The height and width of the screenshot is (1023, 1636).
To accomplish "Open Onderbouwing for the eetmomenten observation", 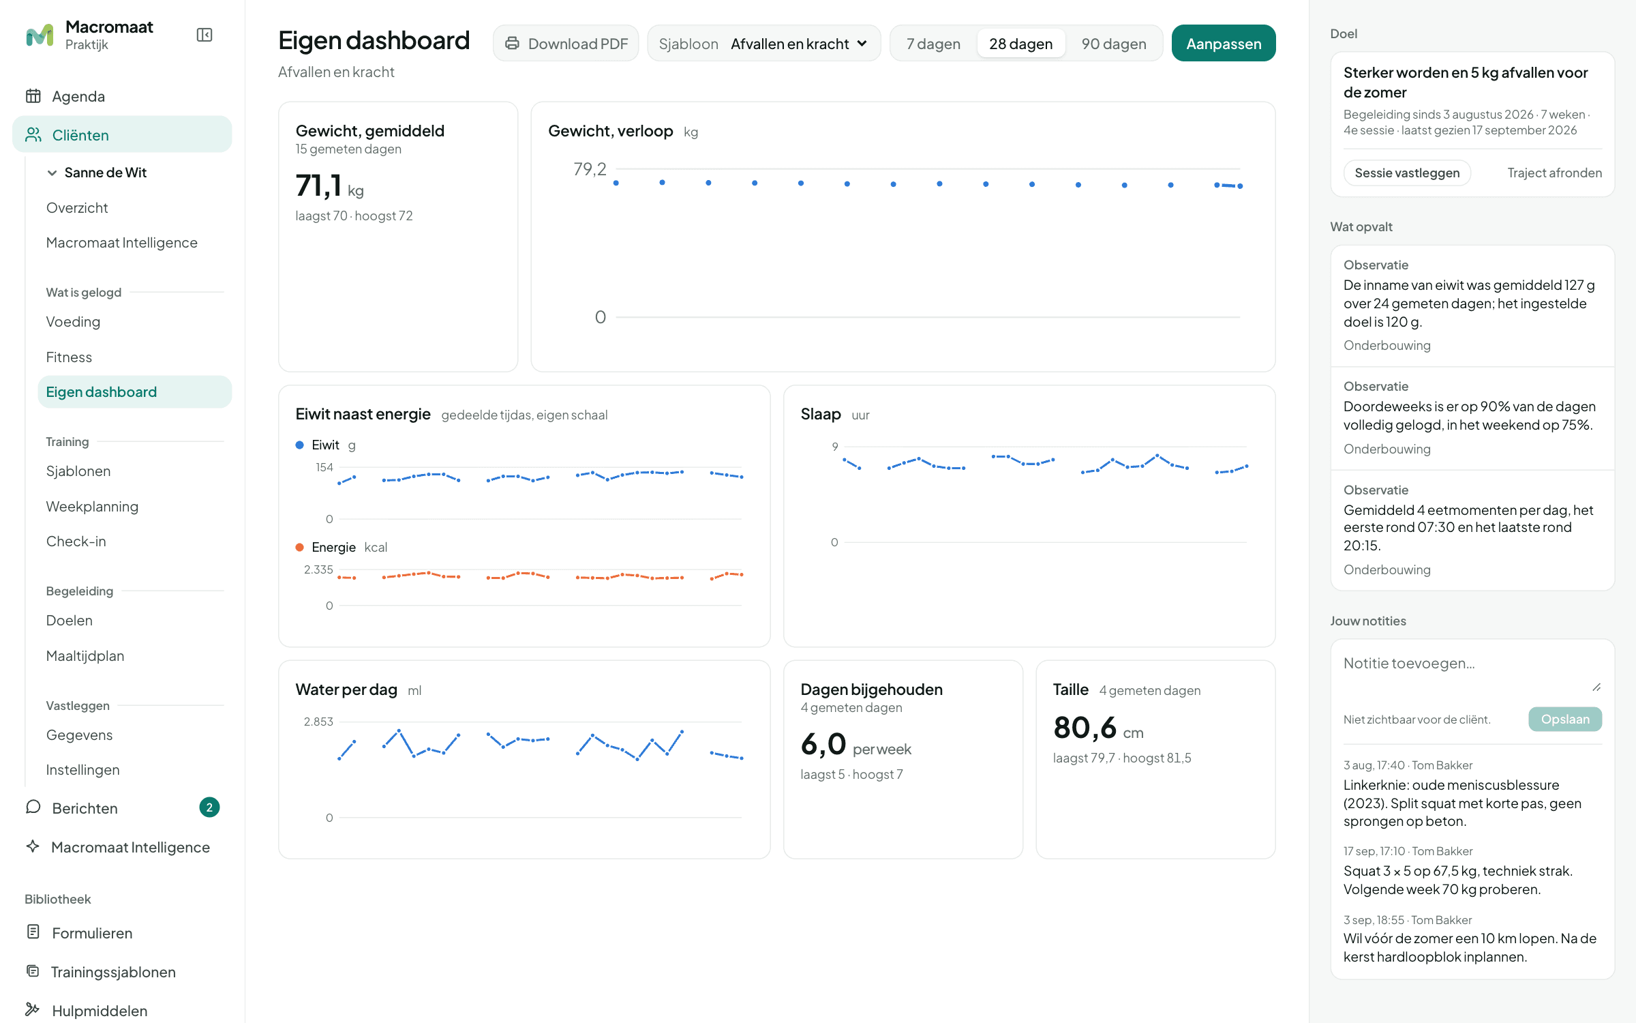I will click(1387, 569).
